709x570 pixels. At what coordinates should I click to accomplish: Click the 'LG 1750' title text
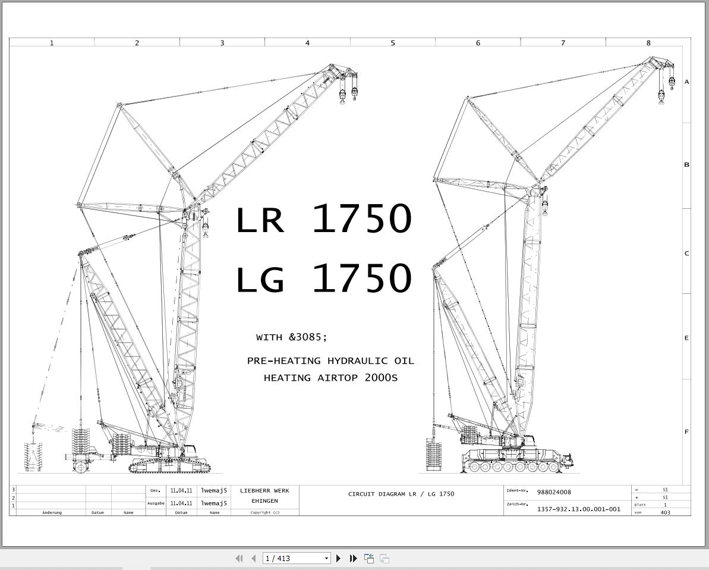pos(324,277)
